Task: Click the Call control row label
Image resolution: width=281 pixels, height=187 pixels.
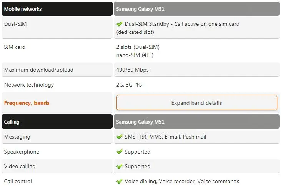Action: click(18, 181)
